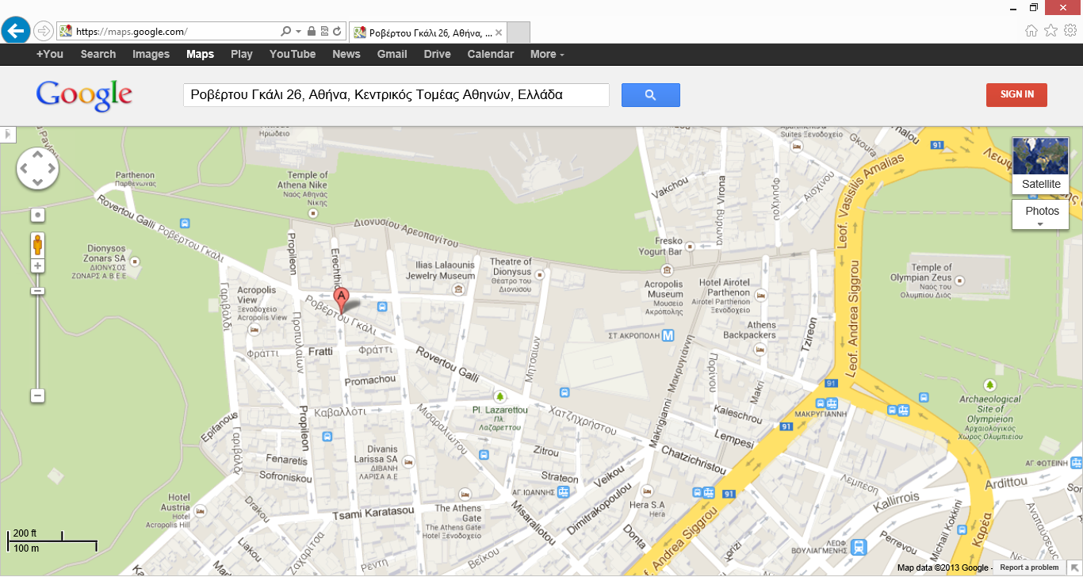Screen dimensions: 1083x577
Task: Collapse the left side panel arrow
Action: pyautogui.click(x=8, y=135)
